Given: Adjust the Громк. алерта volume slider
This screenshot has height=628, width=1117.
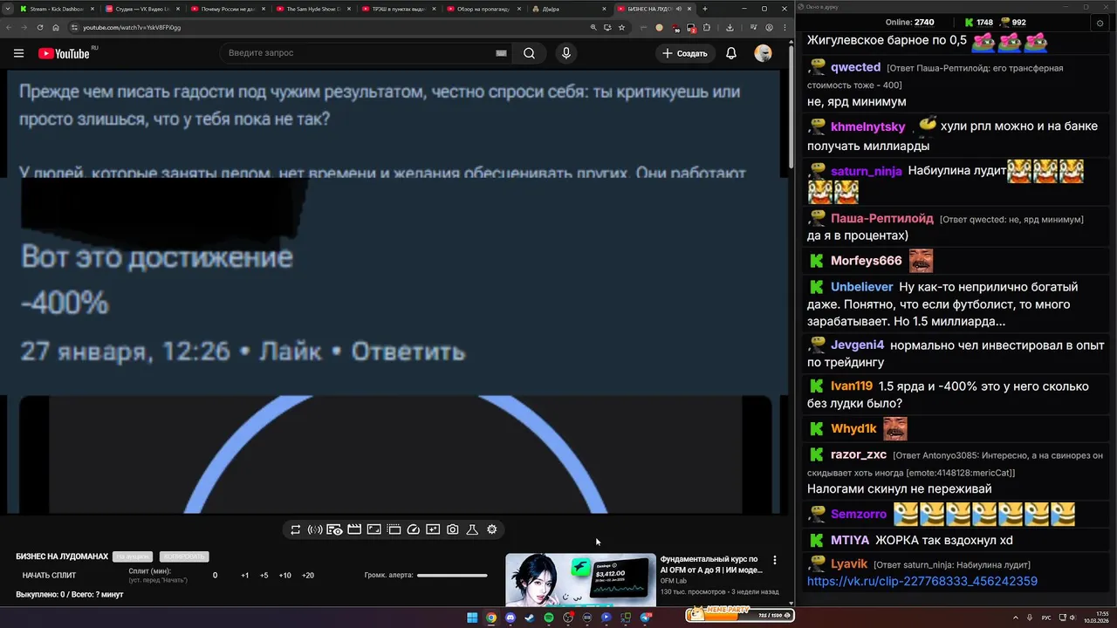Looking at the screenshot, I should click(452, 576).
